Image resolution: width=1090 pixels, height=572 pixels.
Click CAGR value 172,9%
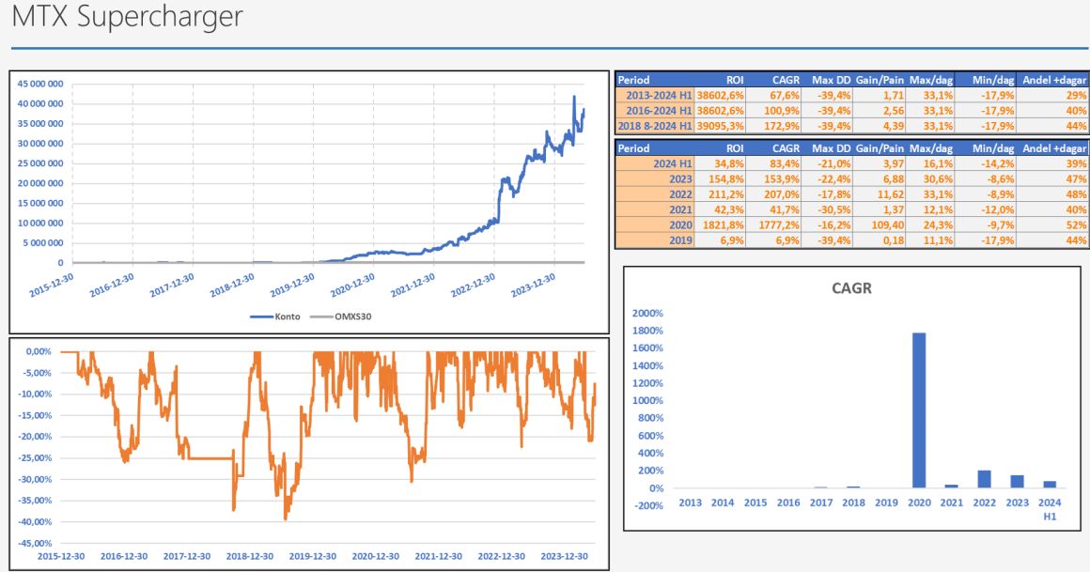tap(782, 126)
